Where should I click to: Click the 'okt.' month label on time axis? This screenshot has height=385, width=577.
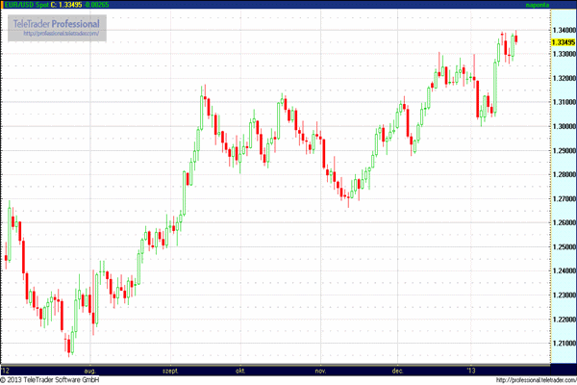click(x=240, y=371)
